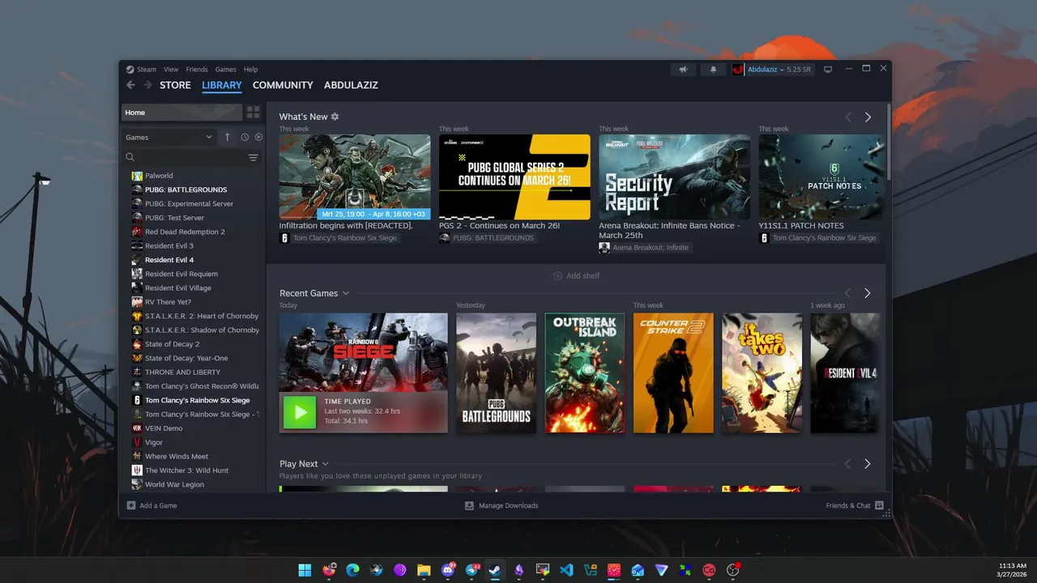Toggle the ready-to-play filter icon

[258, 137]
